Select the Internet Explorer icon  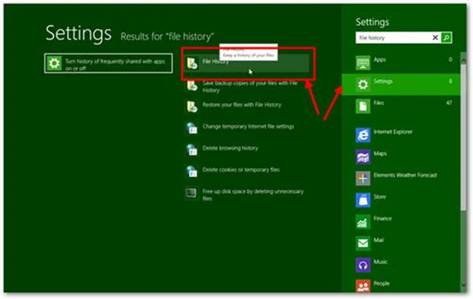coord(363,135)
